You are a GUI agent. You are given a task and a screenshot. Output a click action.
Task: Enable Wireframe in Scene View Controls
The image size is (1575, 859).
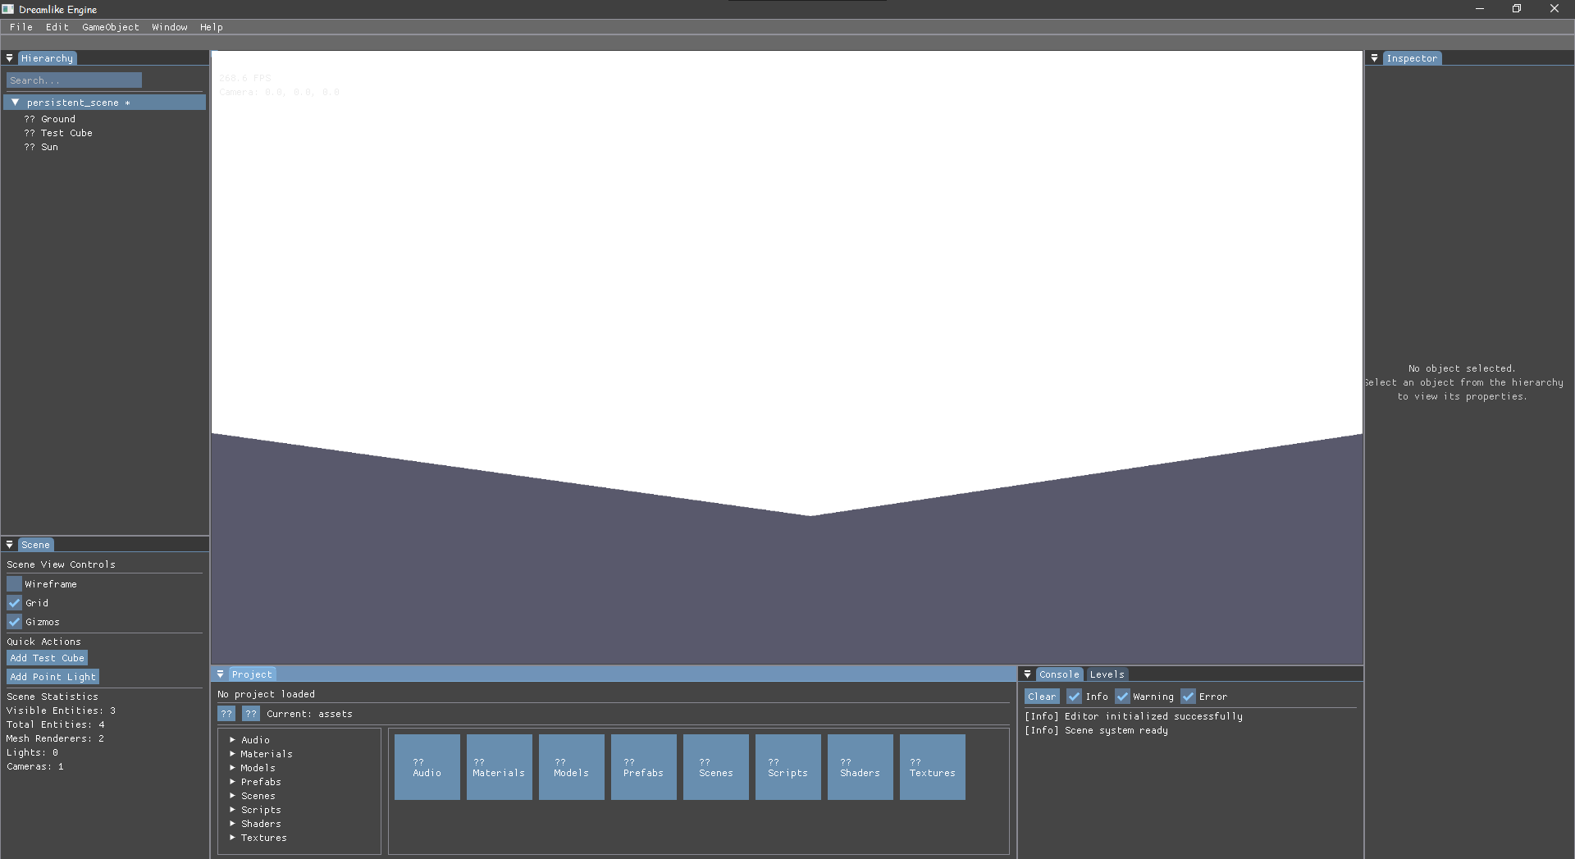(x=14, y=583)
